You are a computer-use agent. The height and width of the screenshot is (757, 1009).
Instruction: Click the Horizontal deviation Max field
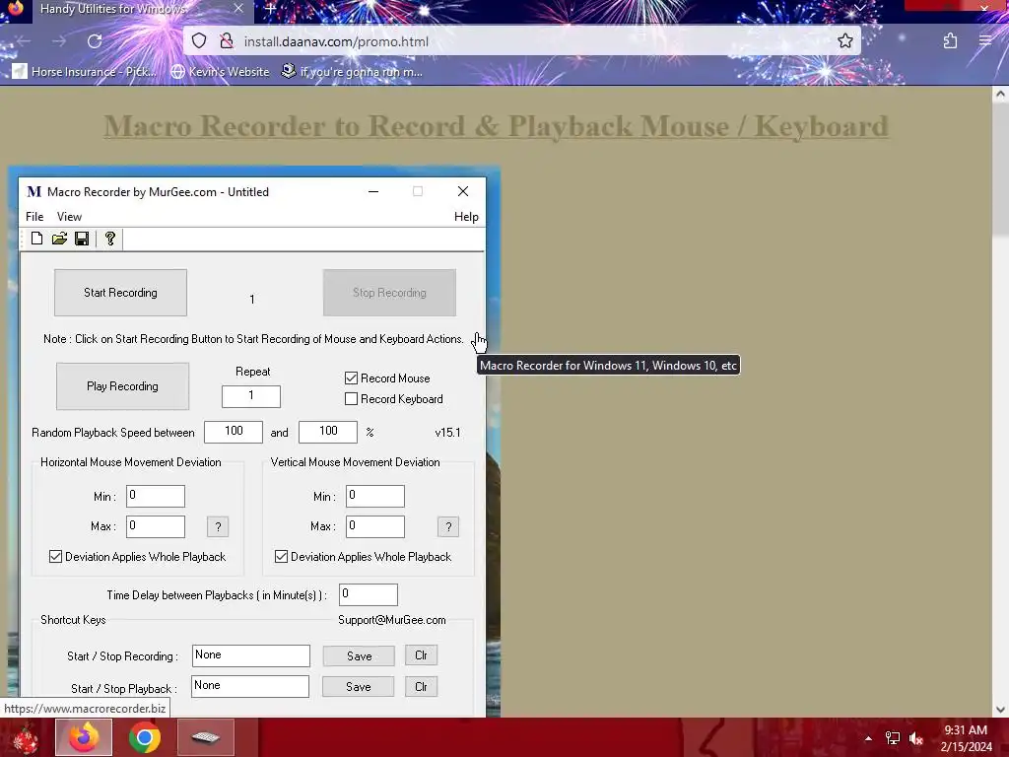tap(156, 526)
